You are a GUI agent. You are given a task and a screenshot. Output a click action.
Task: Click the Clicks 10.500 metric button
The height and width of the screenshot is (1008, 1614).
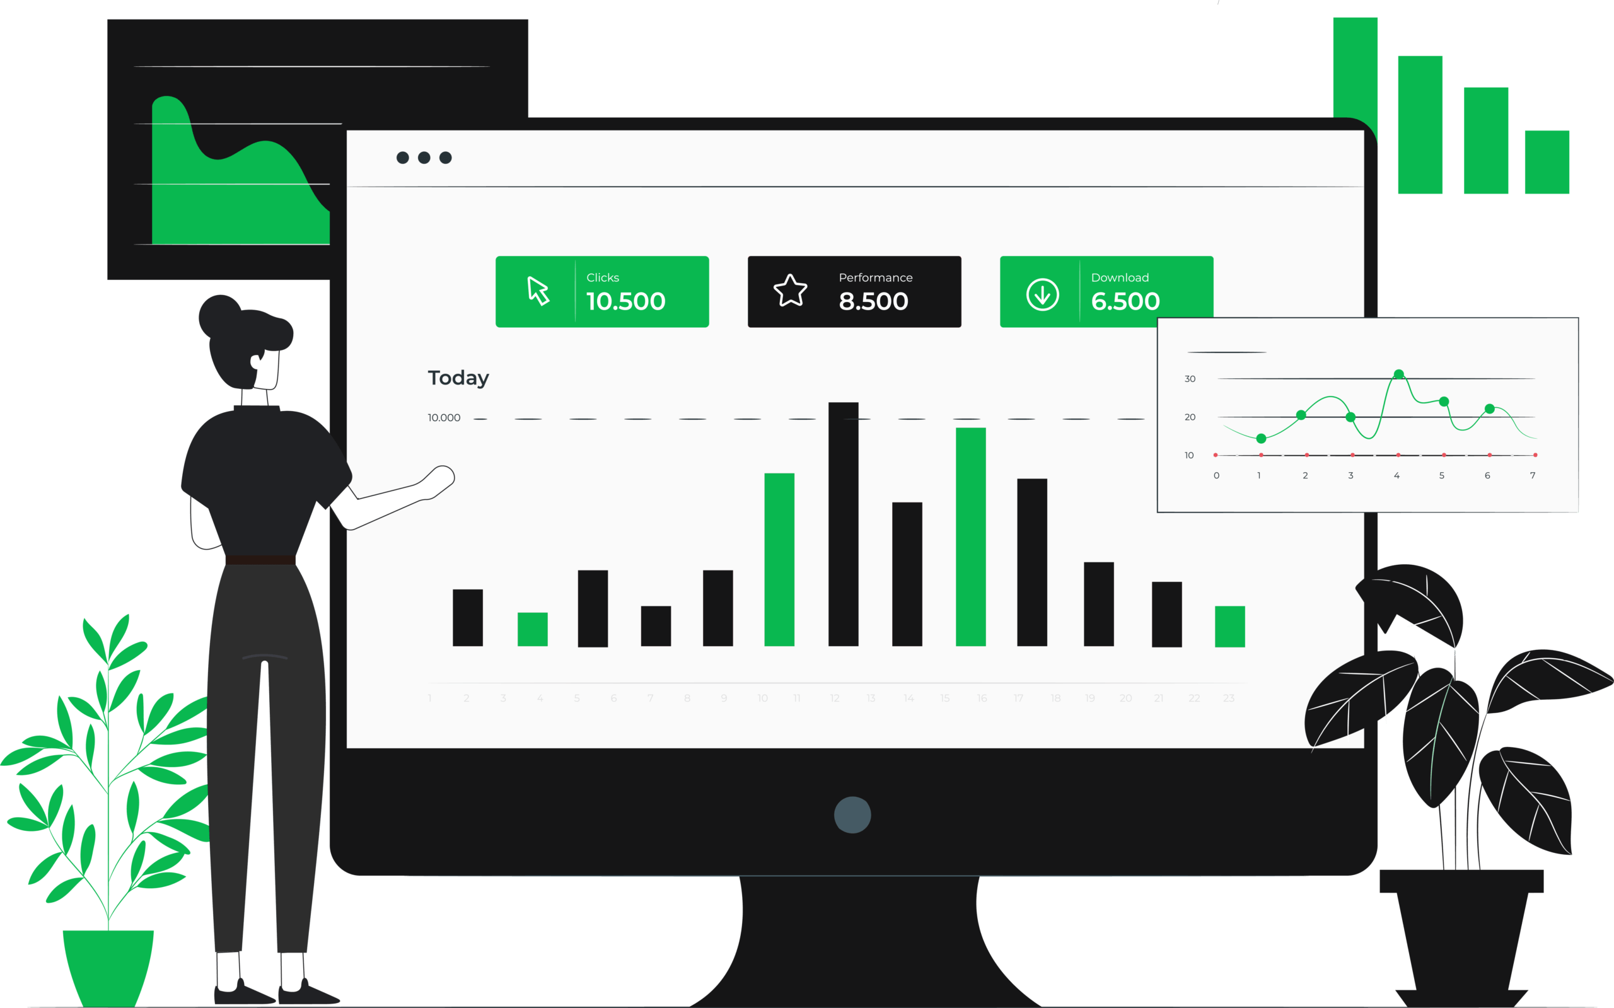click(x=599, y=293)
